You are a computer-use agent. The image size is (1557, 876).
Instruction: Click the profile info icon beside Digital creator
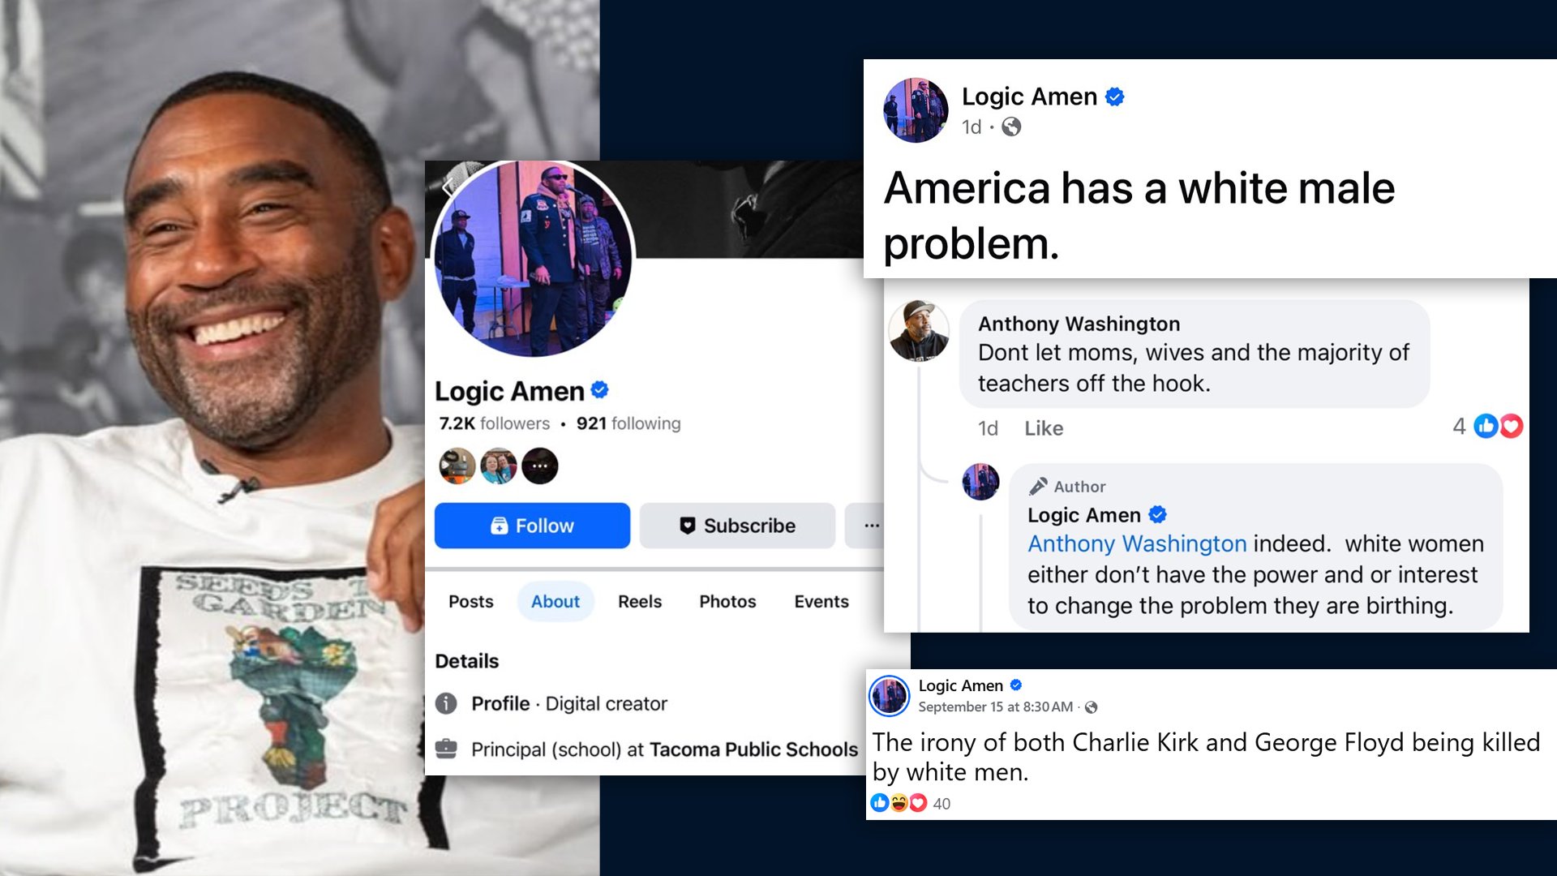pyautogui.click(x=446, y=703)
